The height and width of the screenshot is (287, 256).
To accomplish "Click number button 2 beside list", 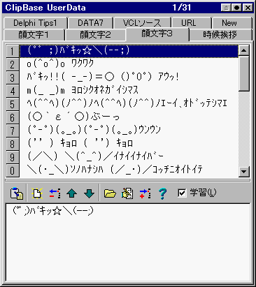I will pos(13,64).
